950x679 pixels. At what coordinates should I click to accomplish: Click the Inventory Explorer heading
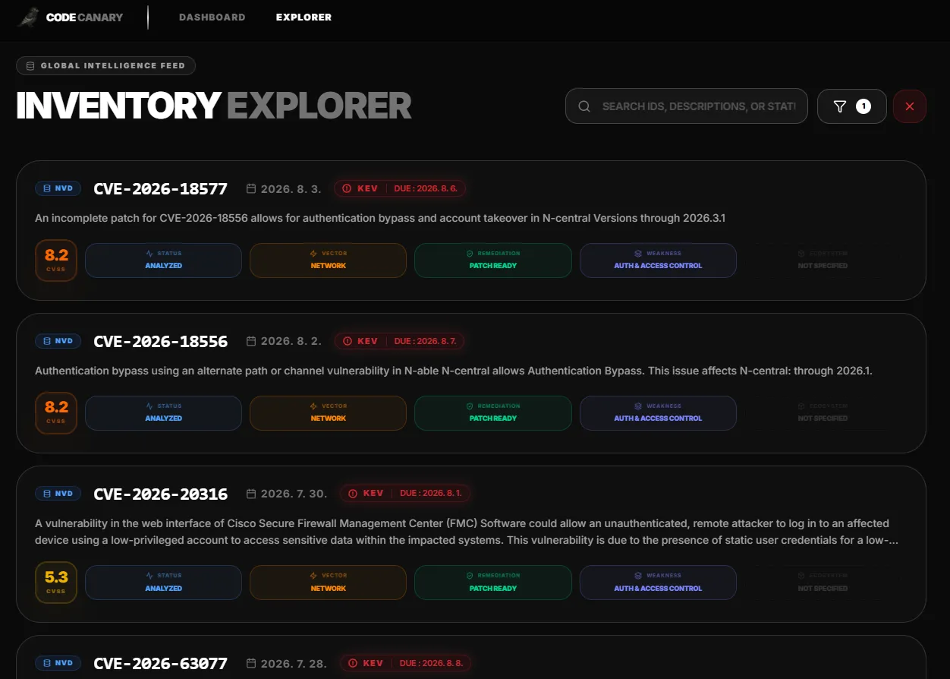pos(214,106)
